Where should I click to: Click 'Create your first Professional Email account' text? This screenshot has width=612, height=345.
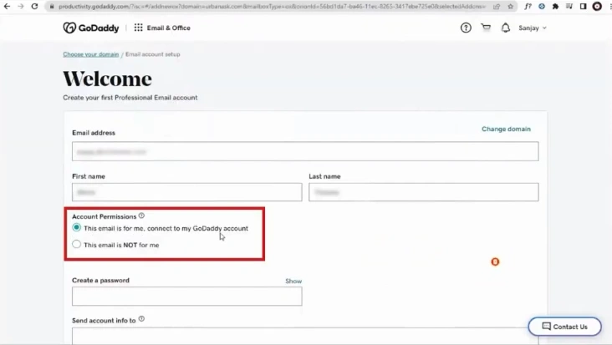(130, 98)
